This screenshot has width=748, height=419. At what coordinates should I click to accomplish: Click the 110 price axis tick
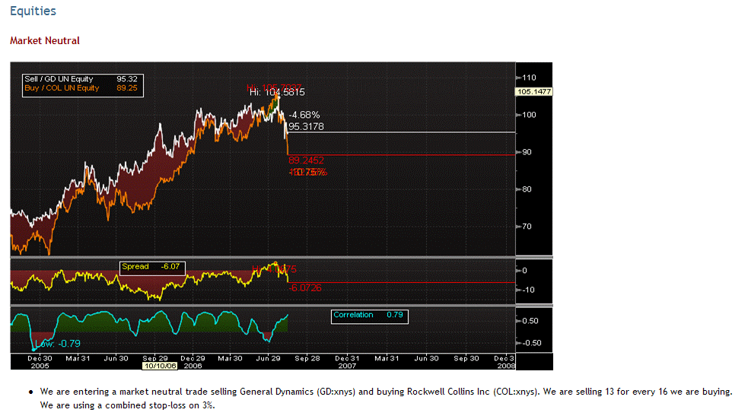(x=529, y=78)
